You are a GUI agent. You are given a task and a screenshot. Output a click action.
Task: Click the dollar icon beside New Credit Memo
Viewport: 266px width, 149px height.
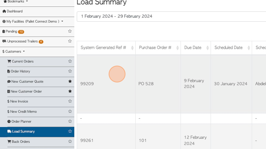8,112
